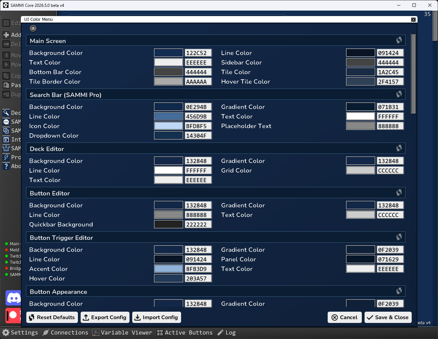The width and height of the screenshot is (438, 339).
Task: Click the Settings gear icon
Action: tap(6, 333)
